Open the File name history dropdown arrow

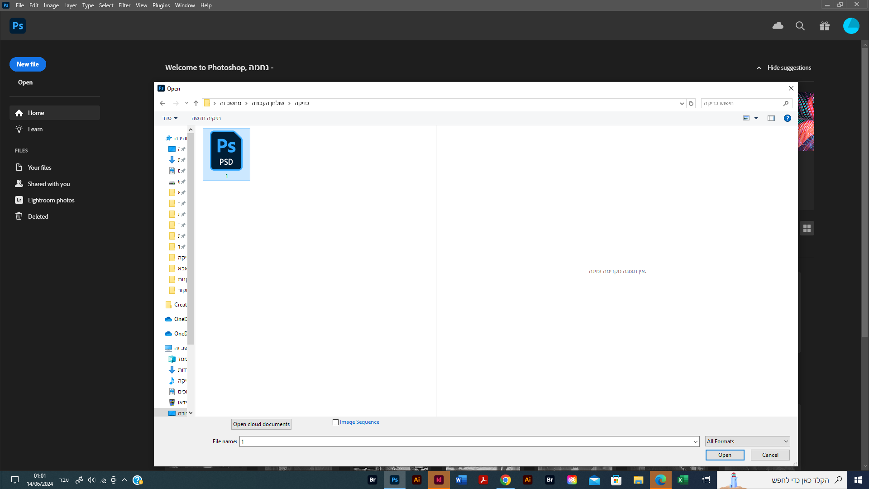pos(696,441)
